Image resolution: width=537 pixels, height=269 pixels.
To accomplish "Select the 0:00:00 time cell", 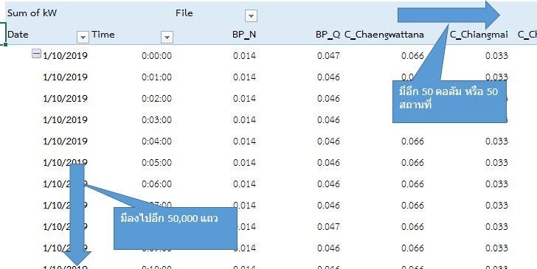I will point(156,56).
